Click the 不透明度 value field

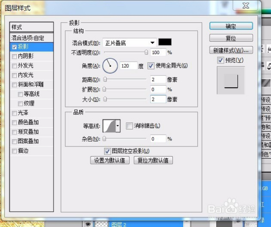coord(158,53)
